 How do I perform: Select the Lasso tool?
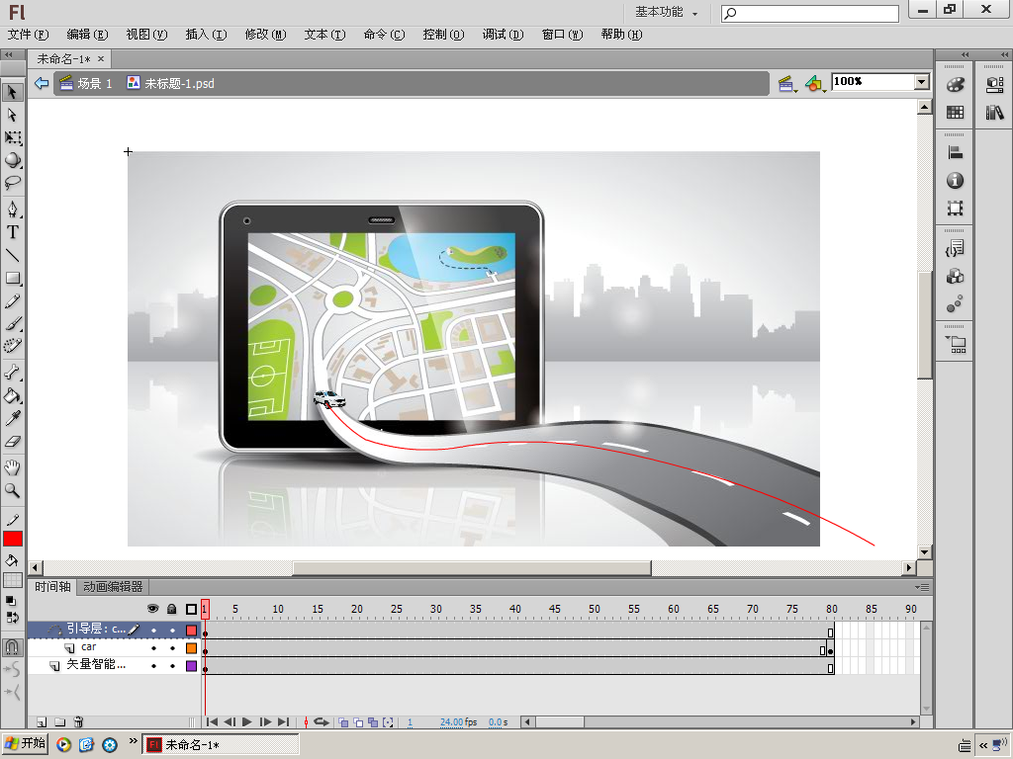click(13, 183)
